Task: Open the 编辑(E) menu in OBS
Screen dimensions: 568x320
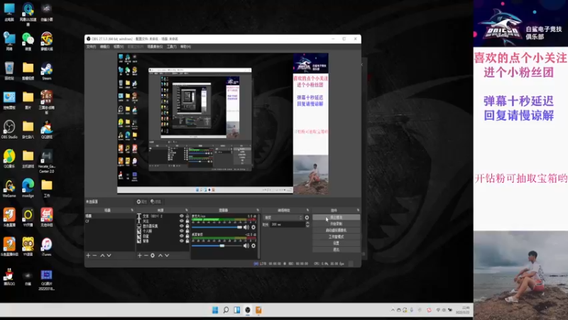Action: (x=104, y=47)
